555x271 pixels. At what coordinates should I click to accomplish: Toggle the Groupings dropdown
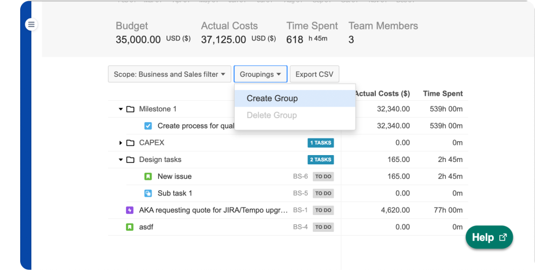click(261, 74)
